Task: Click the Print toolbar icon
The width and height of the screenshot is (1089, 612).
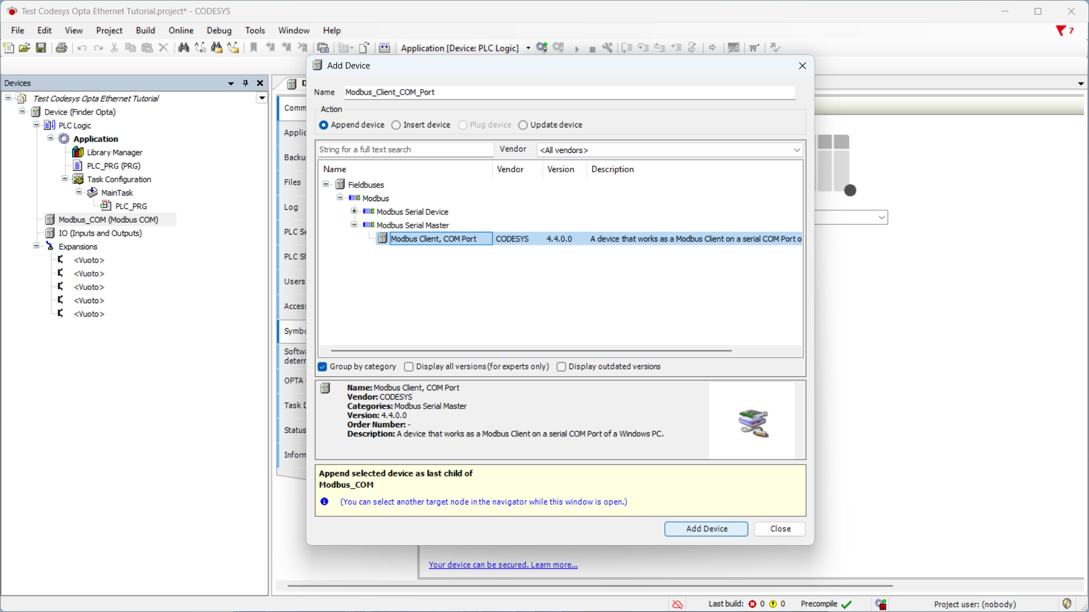Action: point(61,48)
